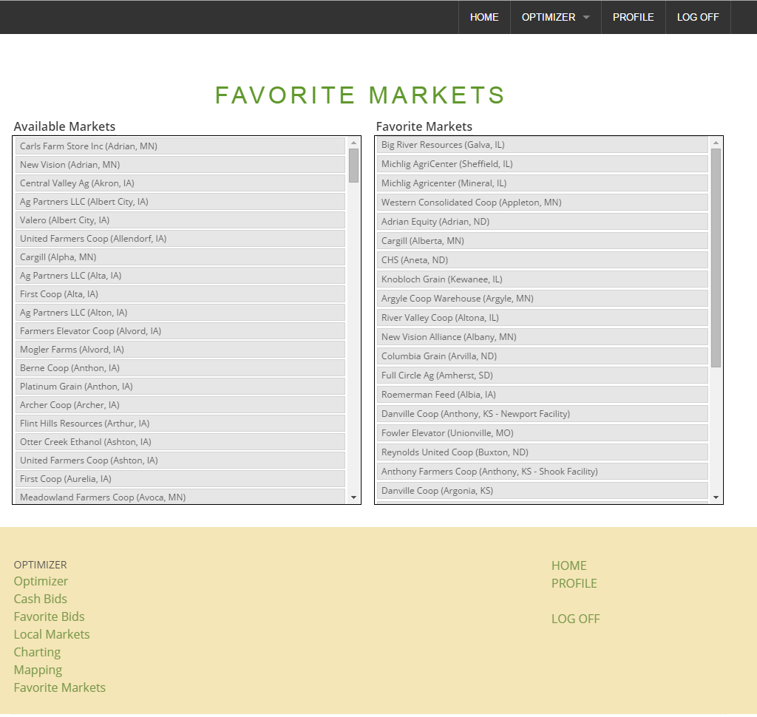Select New Vision Alliance (Albany, MN)
The image size is (757, 717).
tap(543, 337)
